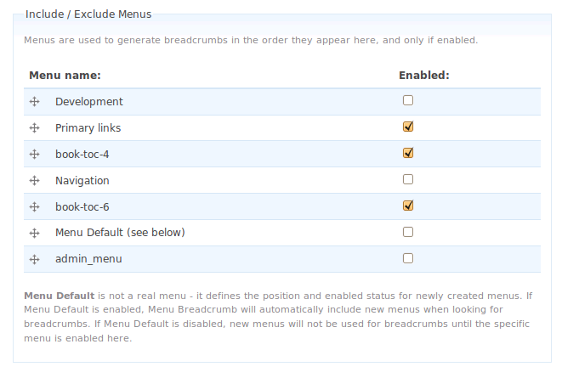
Task: Click the Menu name column header
Action: (65, 75)
